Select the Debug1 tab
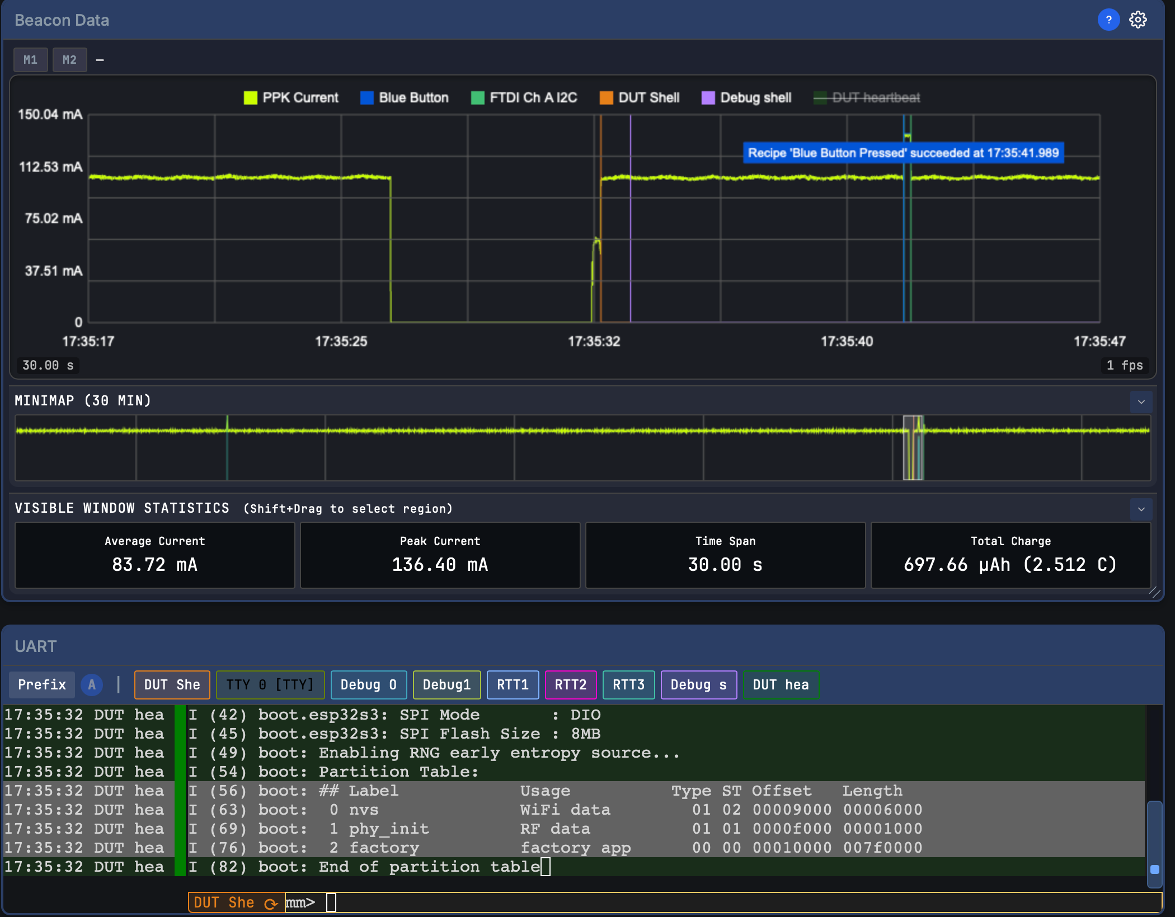1175x917 pixels. coord(446,684)
